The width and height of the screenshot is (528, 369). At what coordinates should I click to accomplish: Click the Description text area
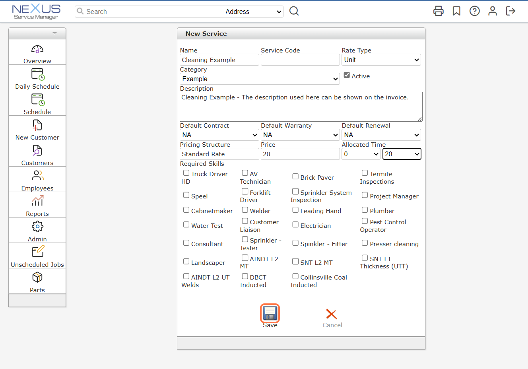click(301, 107)
